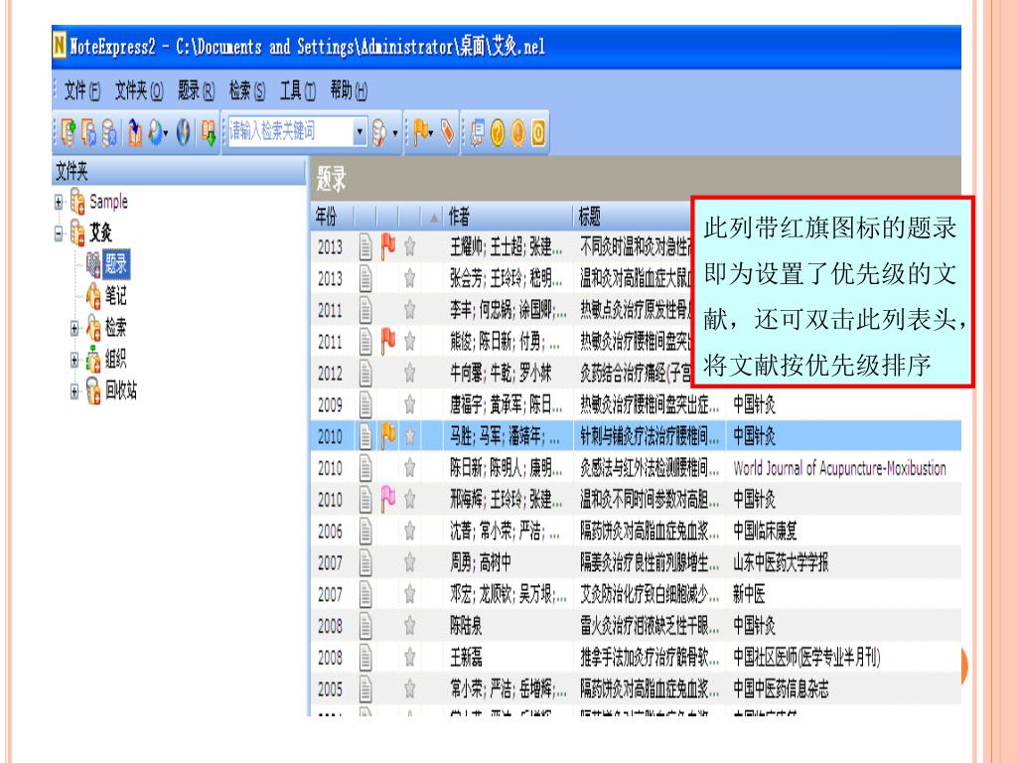Click the yellow question mark help icon
The height and width of the screenshot is (763, 1017).
(498, 132)
